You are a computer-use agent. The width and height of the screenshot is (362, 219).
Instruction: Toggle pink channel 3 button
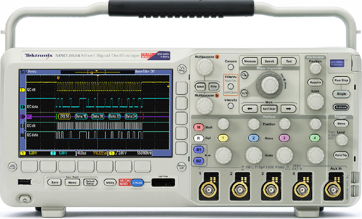[284, 138]
